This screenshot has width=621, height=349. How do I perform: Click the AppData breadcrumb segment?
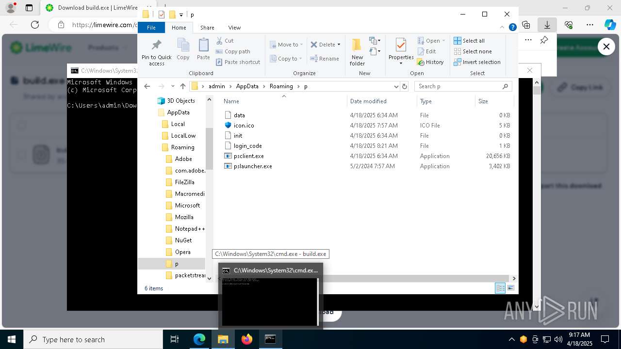tap(247, 86)
